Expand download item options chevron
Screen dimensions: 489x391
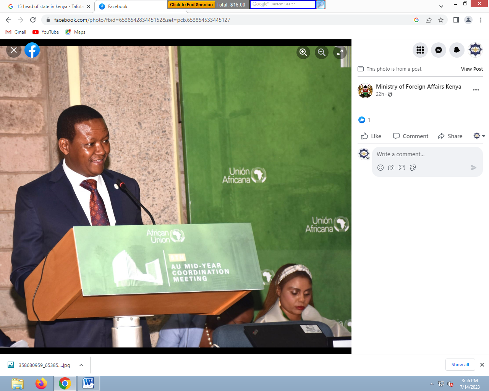[81, 365]
